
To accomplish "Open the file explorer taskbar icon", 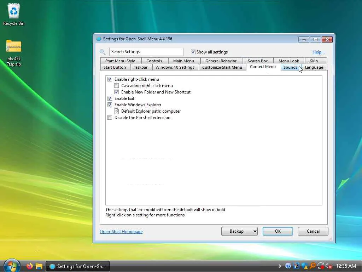I will pyautogui.click(x=39, y=266).
